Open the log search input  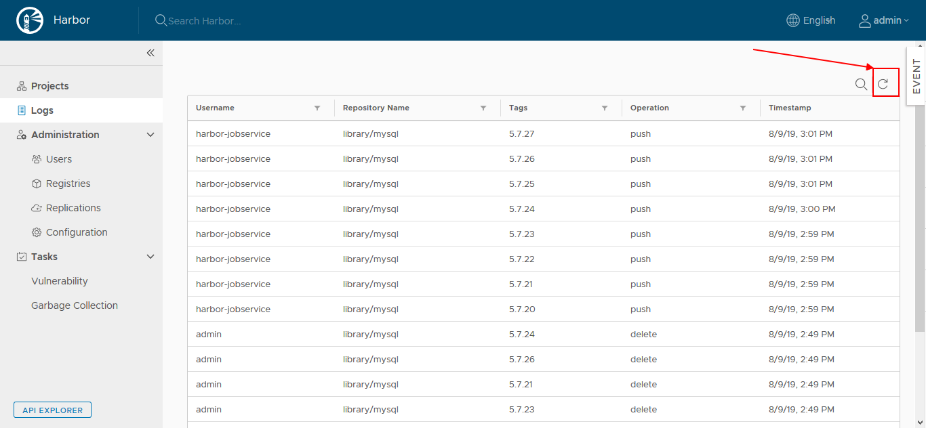(x=861, y=84)
